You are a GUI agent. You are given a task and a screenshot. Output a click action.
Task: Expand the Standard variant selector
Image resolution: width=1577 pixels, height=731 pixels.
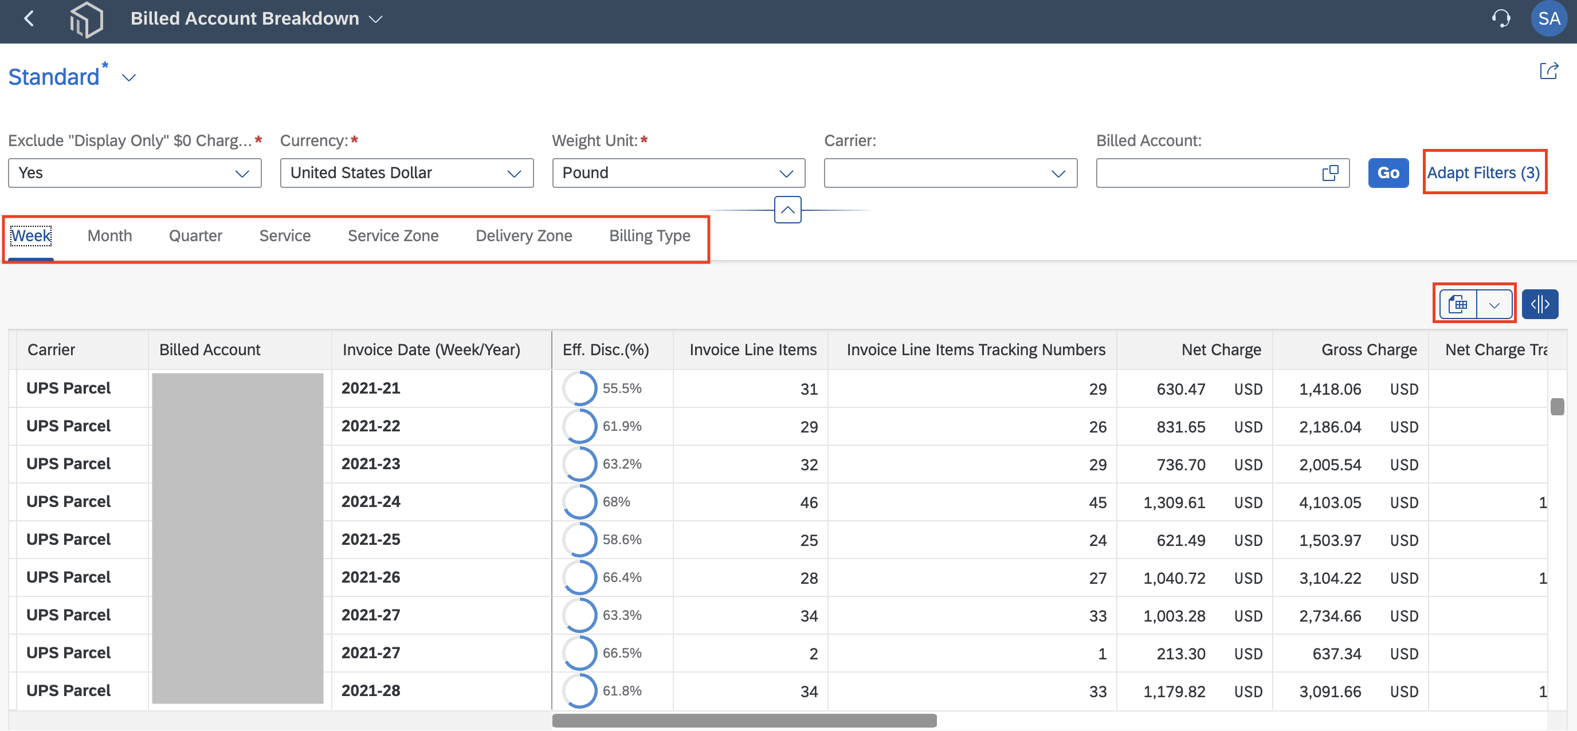click(x=128, y=78)
